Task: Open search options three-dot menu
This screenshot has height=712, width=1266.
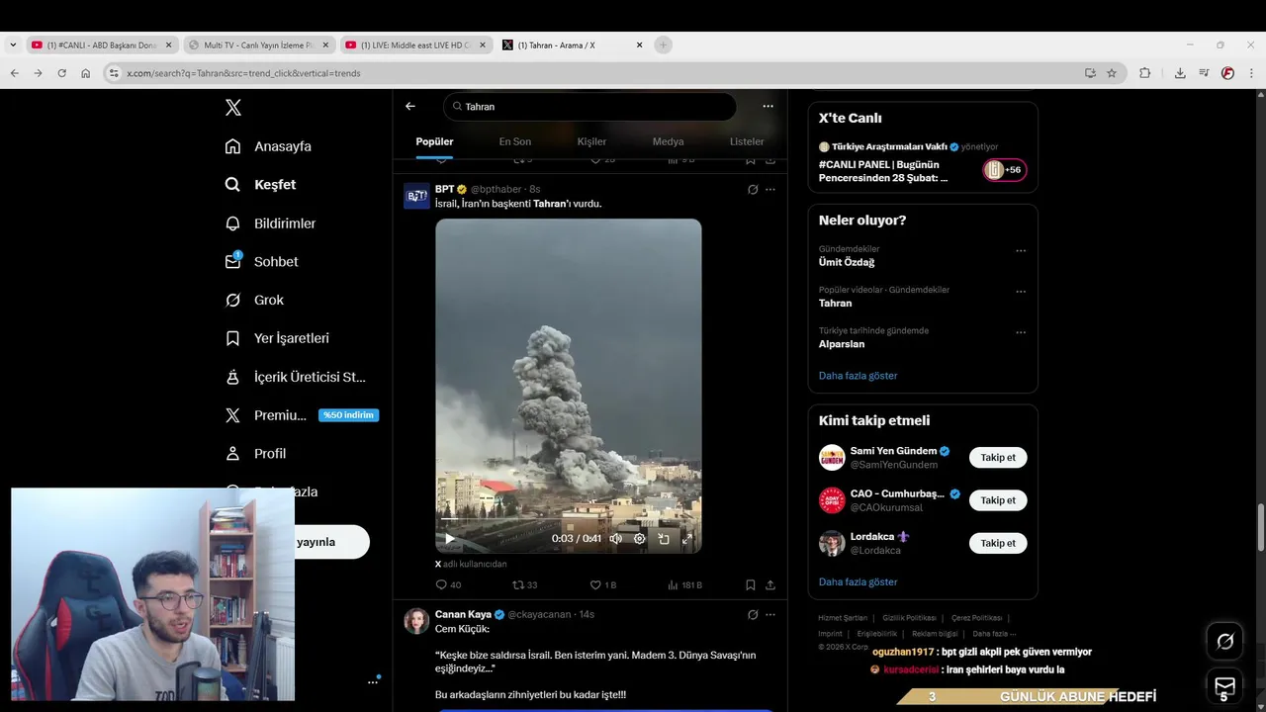Action: 768,106
